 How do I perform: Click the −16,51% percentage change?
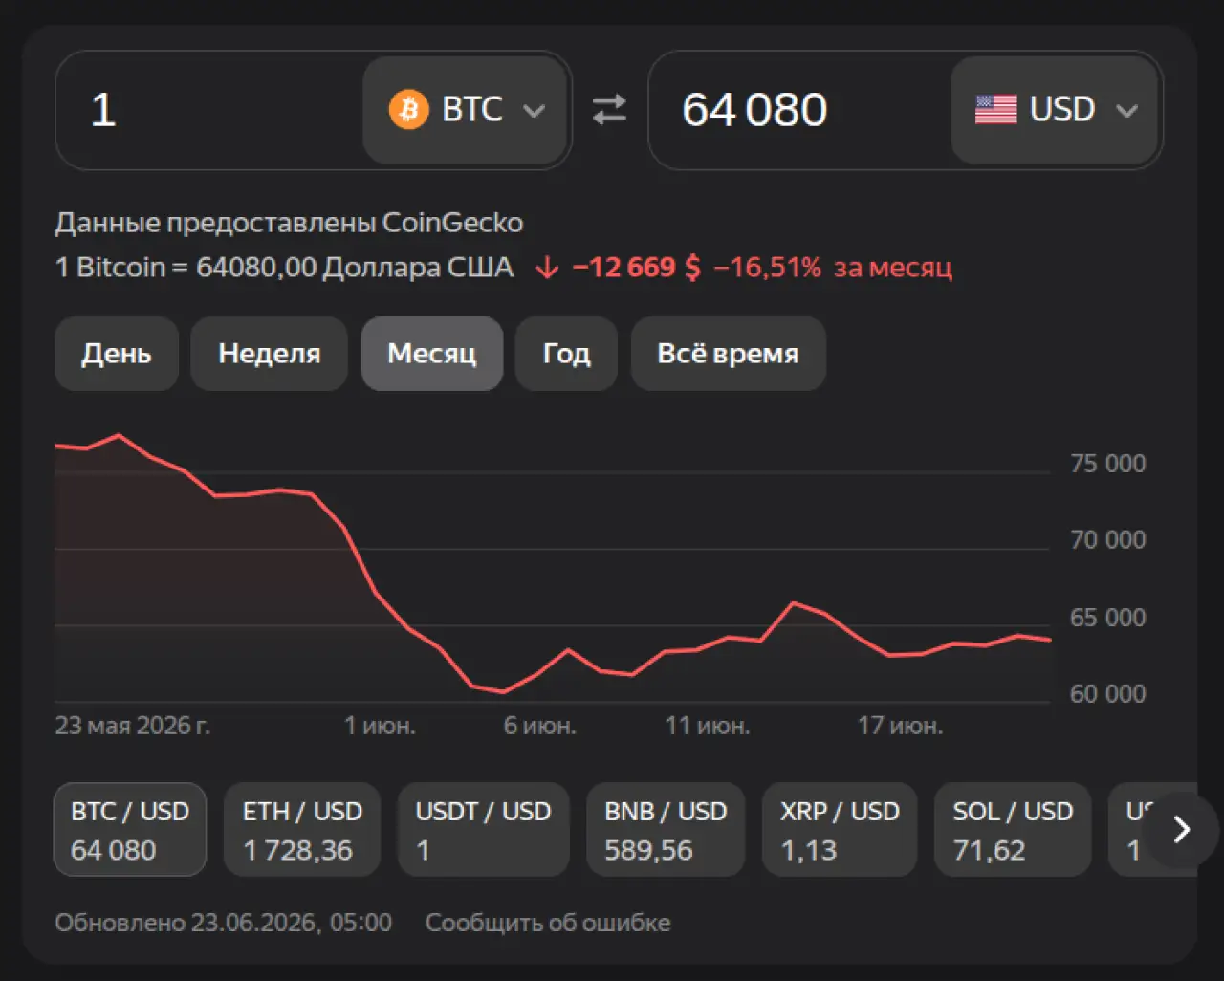(x=767, y=267)
